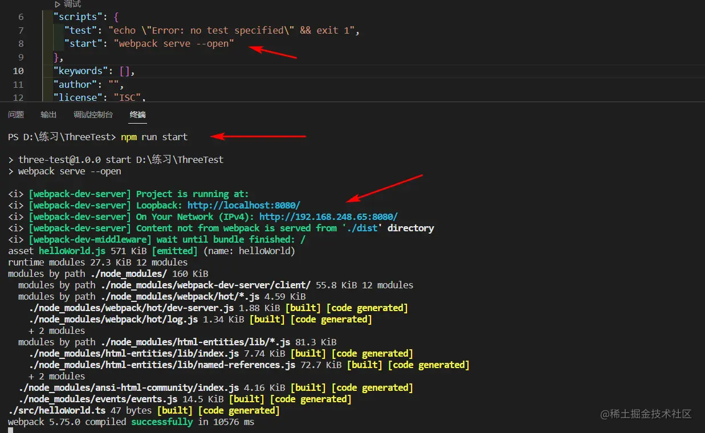Open the 问题 (Problems) panel tab
705x433 pixels.
pyautogui.click(x=16, y=115)
